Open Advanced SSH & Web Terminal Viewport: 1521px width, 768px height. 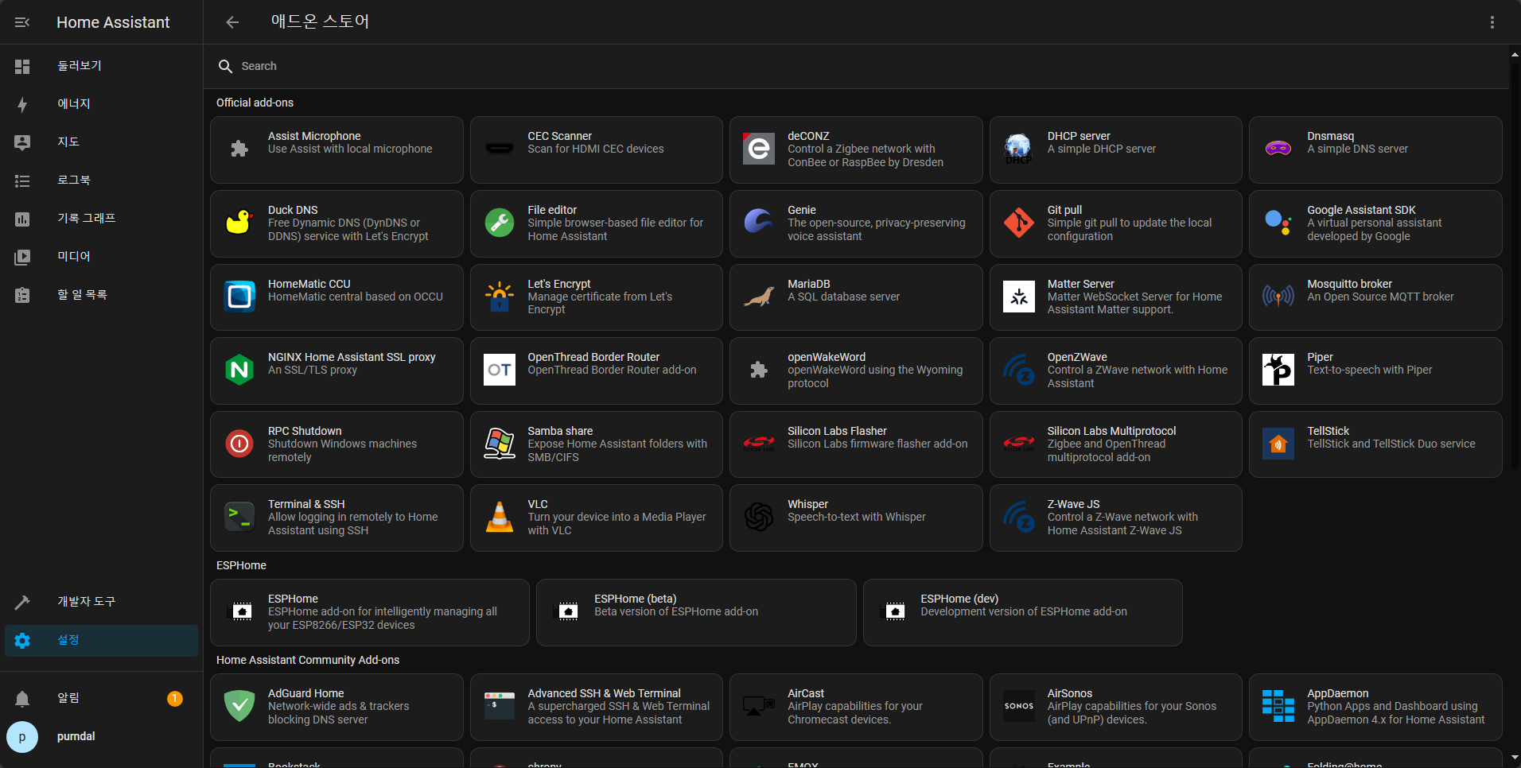pos(597,707)
